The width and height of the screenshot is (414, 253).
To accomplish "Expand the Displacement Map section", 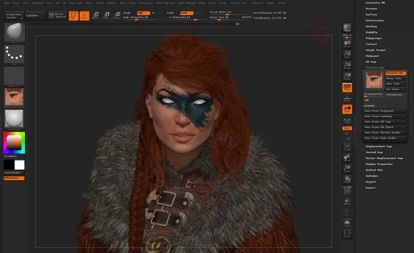I will tap(379, 146).
